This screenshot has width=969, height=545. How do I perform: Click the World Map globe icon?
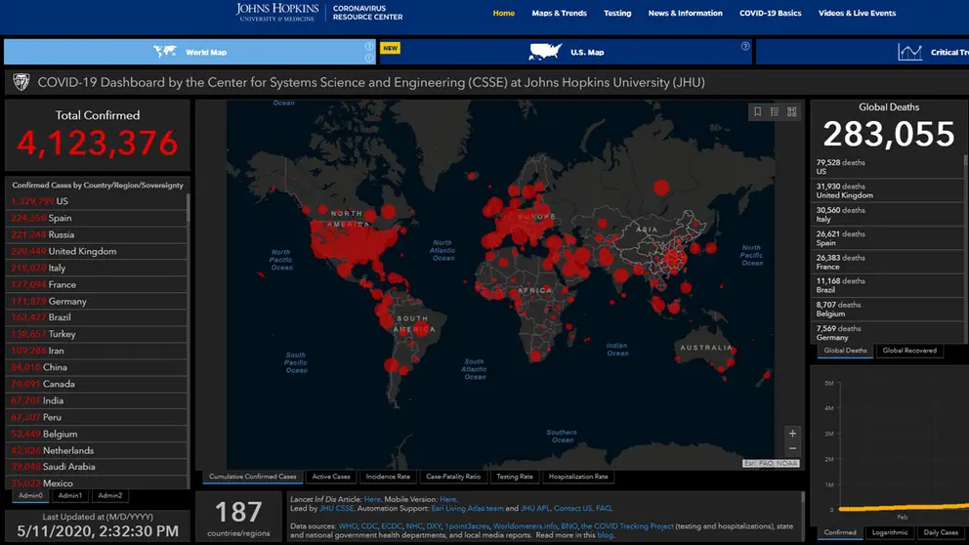[x=165, y=52]
